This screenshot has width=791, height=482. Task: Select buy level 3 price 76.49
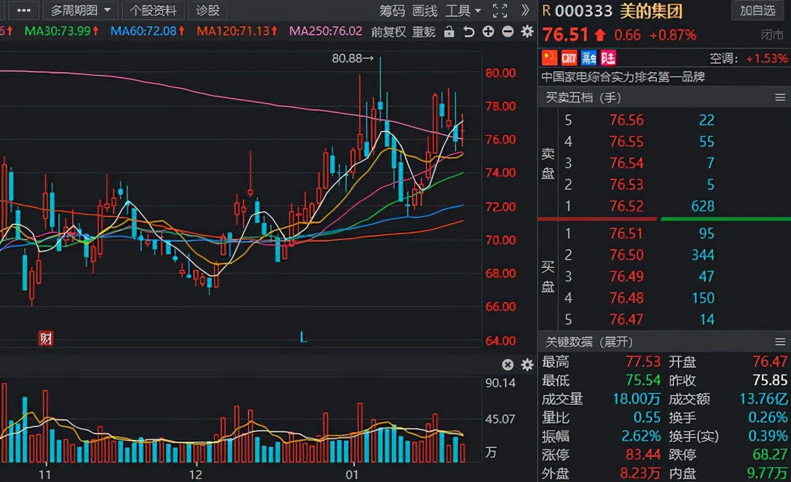coord(627,277)
